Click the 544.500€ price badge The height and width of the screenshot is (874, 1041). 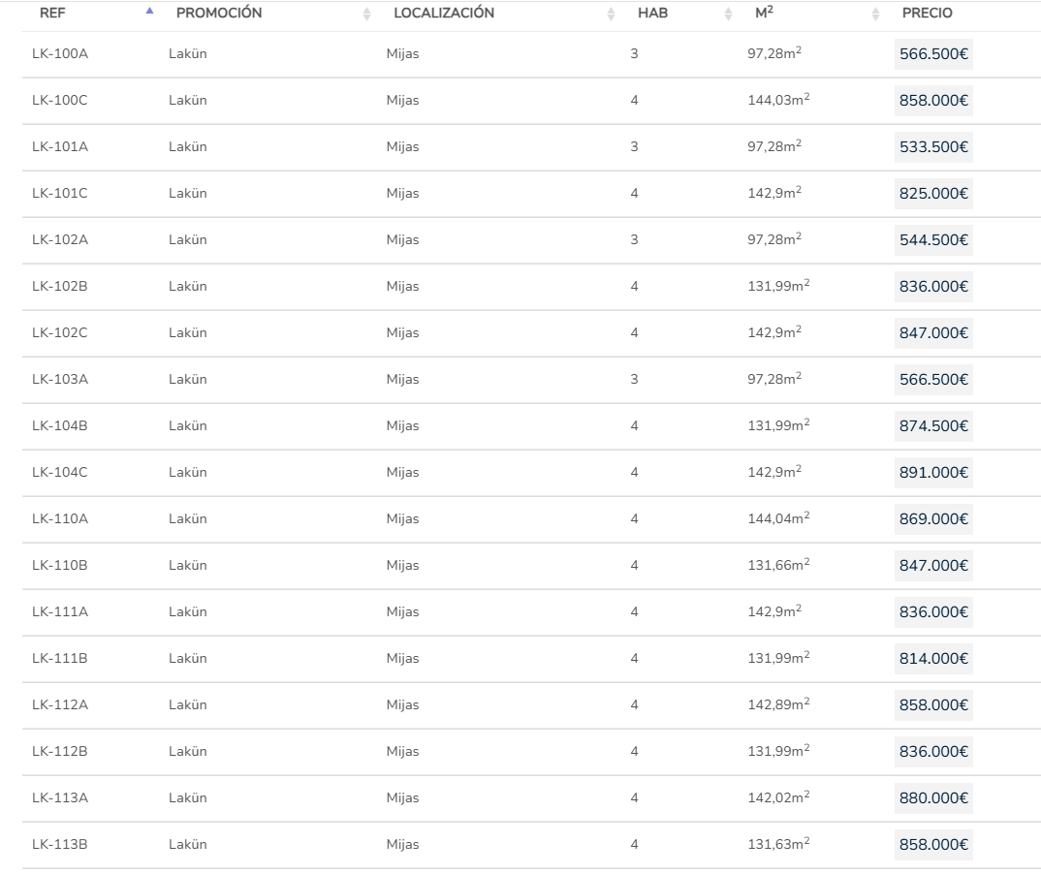pyautogui.click(x=933, y=240)
